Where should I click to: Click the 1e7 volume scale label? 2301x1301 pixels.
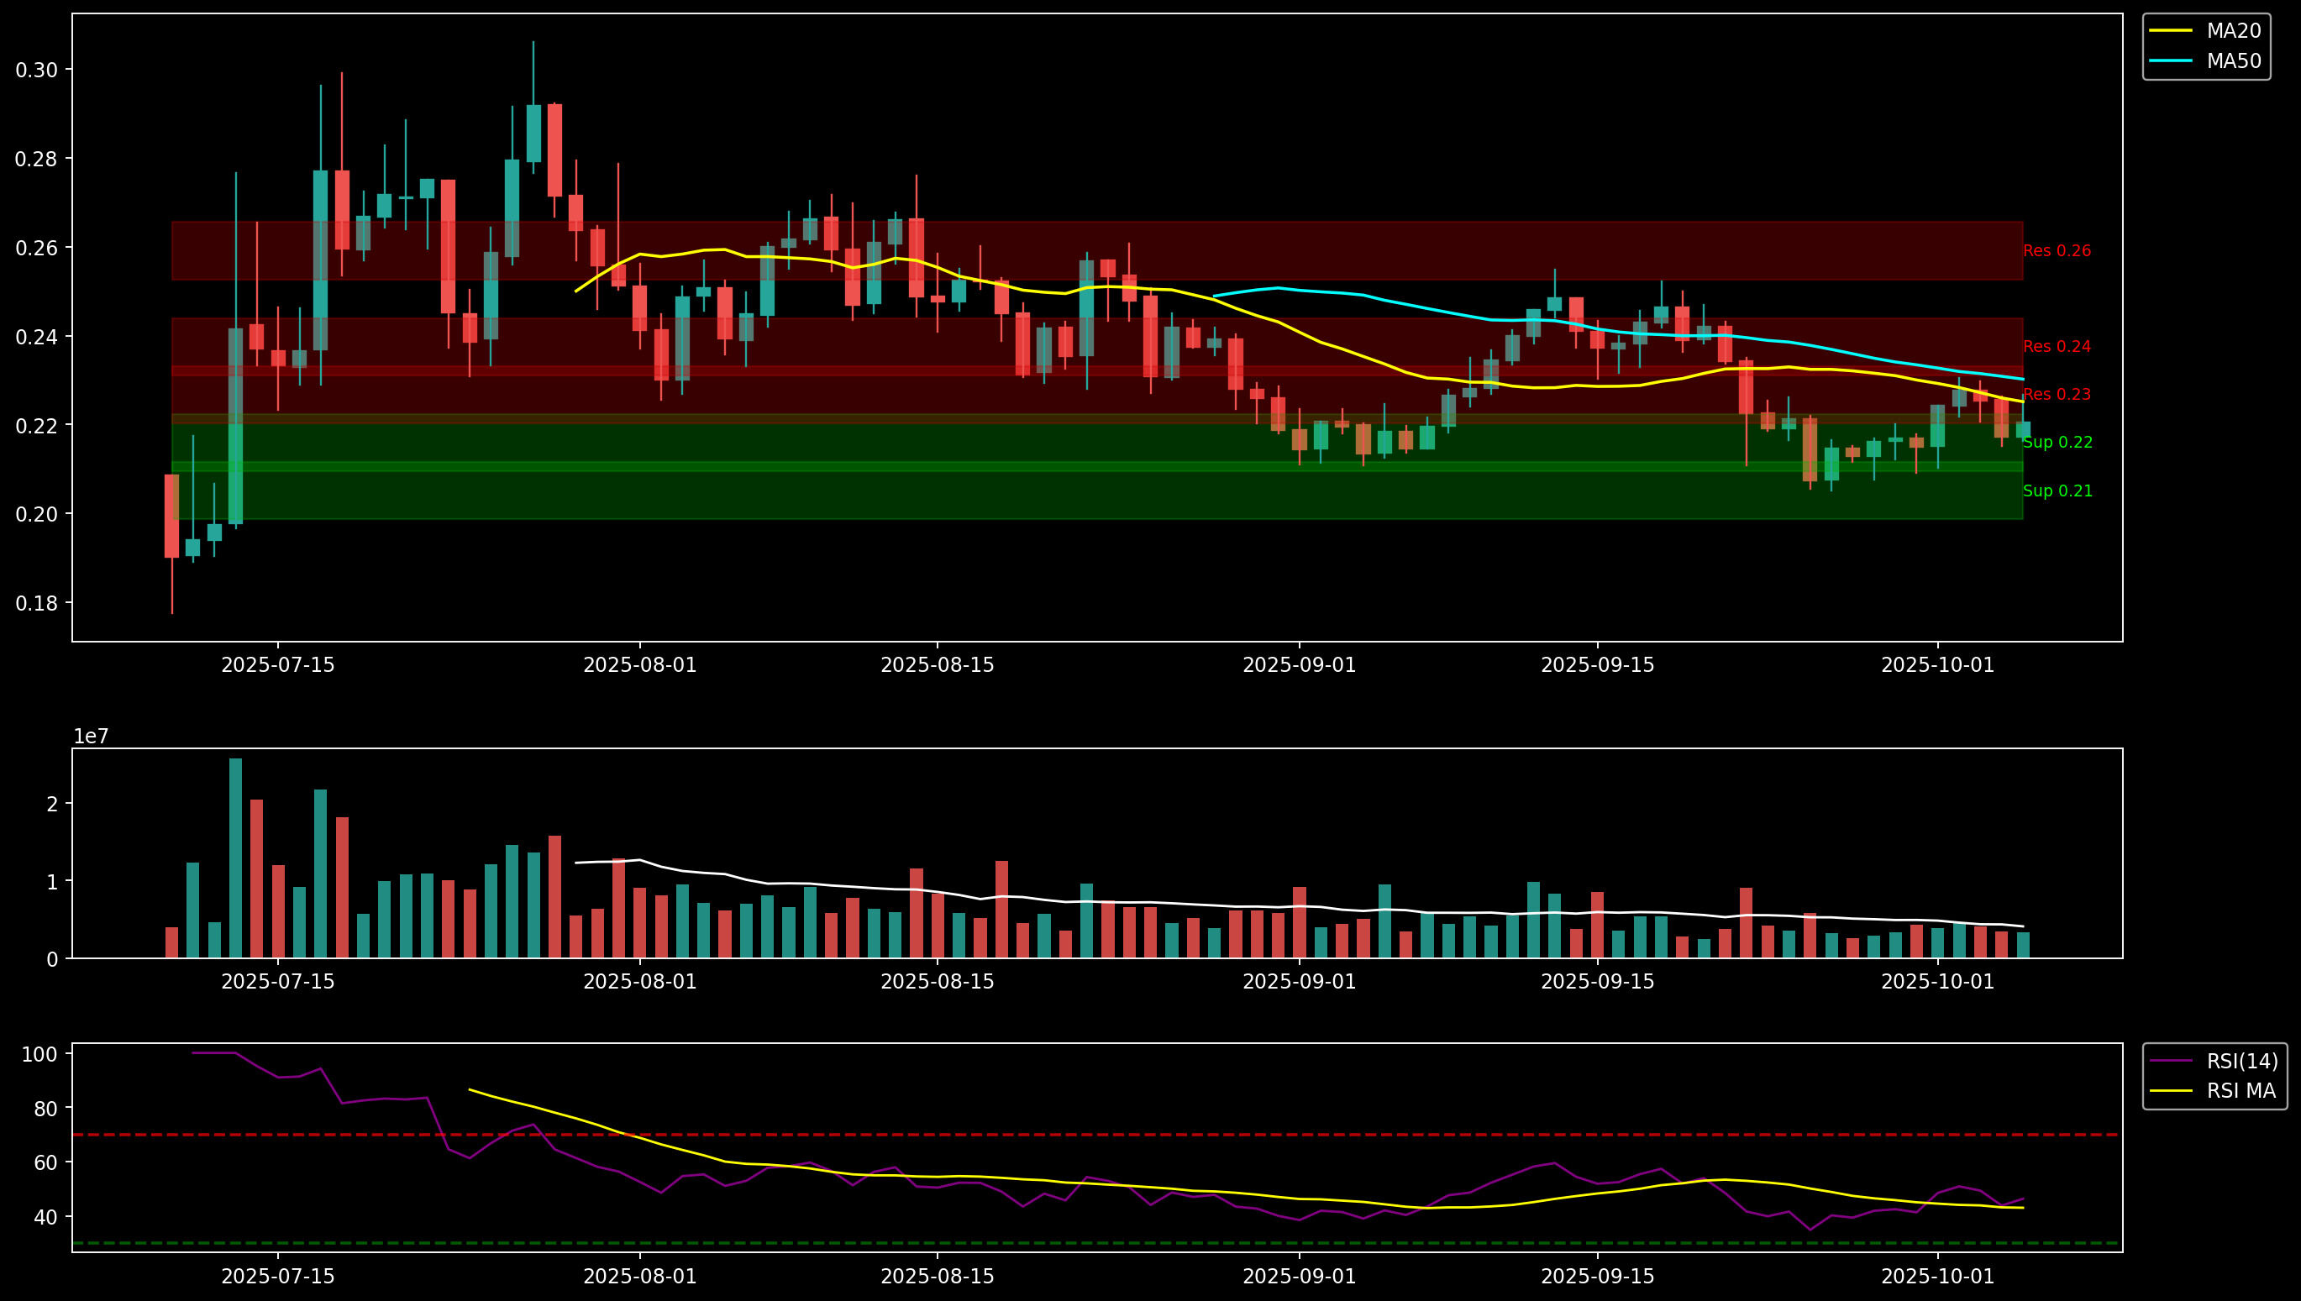[x=90, y=737]
